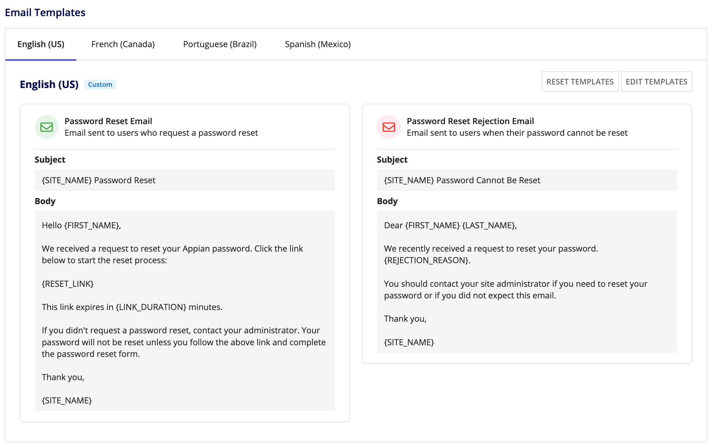Click the green Password Reset Email envelope icon

[x=47, y=127]
